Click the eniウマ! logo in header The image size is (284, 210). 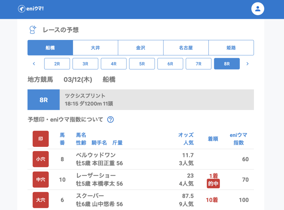pyautogui.click(x=31, y=9)
